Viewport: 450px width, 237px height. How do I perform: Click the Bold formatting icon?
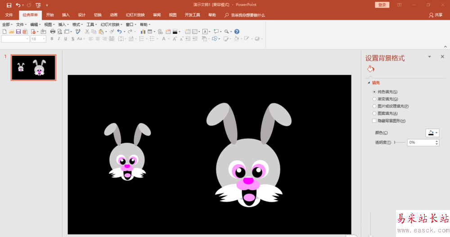point(52,39)
